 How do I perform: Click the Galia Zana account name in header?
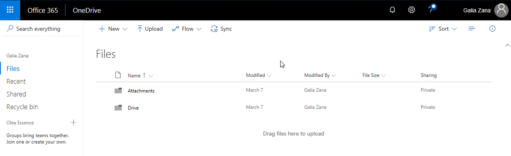(477, 11)
